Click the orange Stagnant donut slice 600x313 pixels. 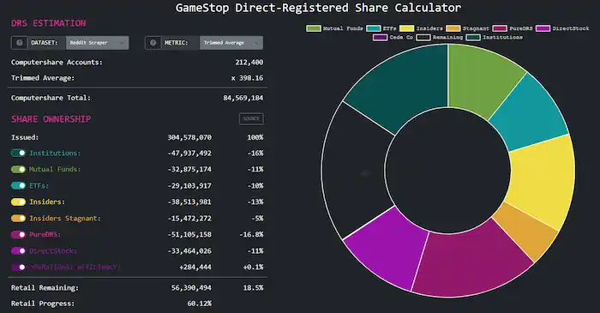[x=526, y=232]
